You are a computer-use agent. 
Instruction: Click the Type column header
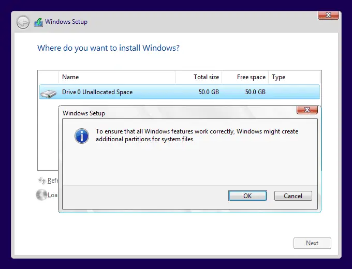pos(295,77)
